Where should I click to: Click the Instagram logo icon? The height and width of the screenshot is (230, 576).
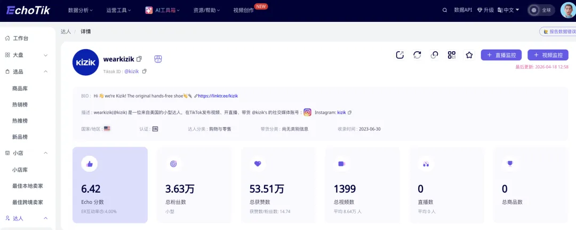(x=308, y=113)
